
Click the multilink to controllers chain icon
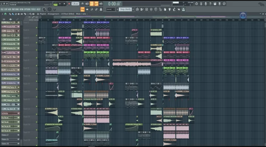(96, 9)
